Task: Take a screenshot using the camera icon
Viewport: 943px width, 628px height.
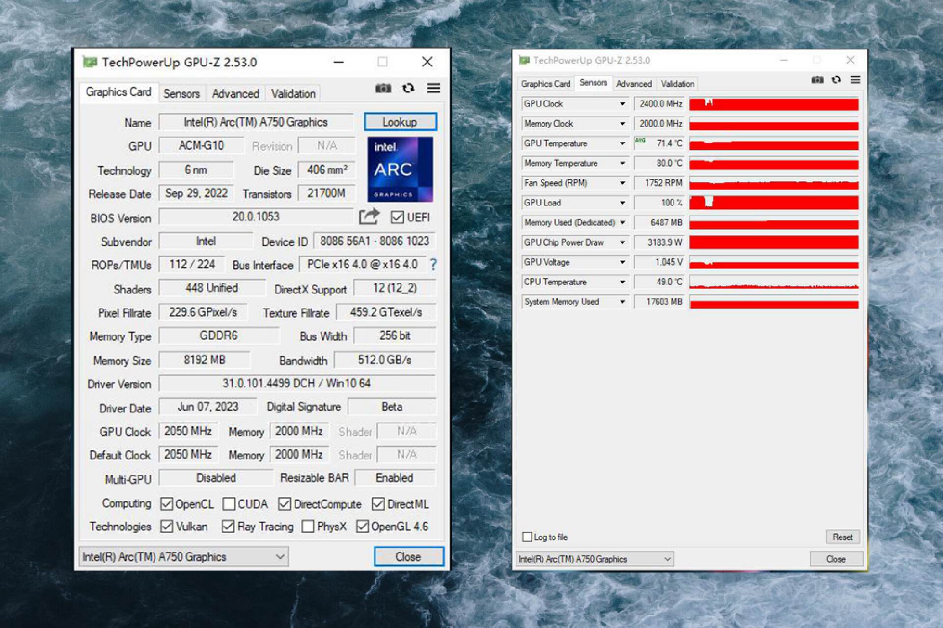Action: coord(384,88)
